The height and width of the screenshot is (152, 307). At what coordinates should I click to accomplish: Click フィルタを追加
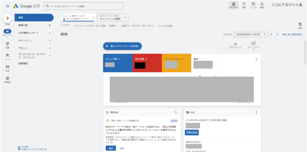click(x=165, y=26)
